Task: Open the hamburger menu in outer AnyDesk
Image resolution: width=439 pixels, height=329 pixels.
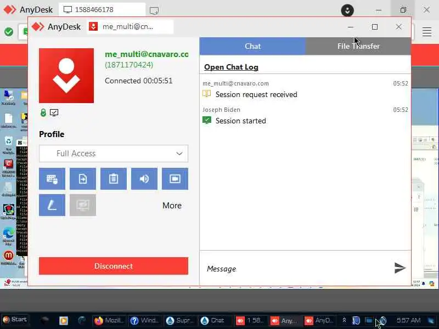Action: click(x=427, y=32)
